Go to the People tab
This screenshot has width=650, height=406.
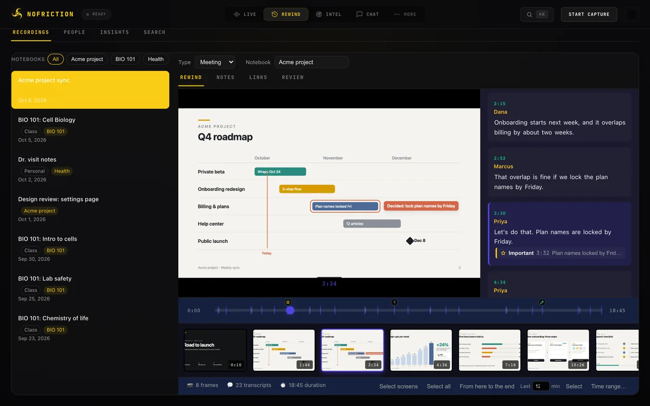[74, 32]
